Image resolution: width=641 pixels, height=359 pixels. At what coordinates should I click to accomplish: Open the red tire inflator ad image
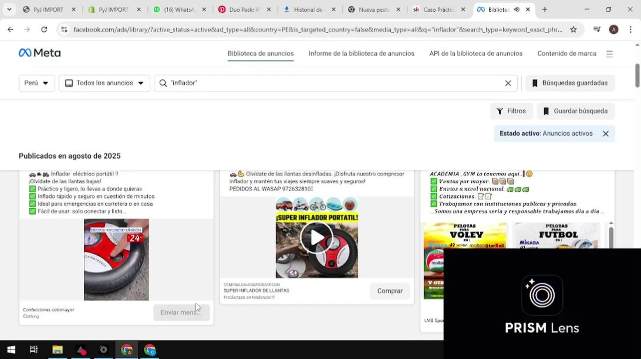pos(116,259)
